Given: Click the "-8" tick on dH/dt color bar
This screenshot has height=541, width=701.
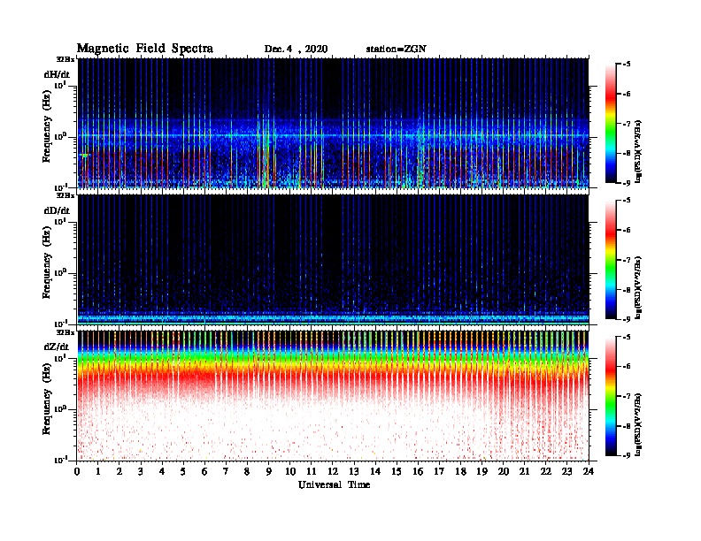Looking at the screenshot, I should tap(627, 153).
